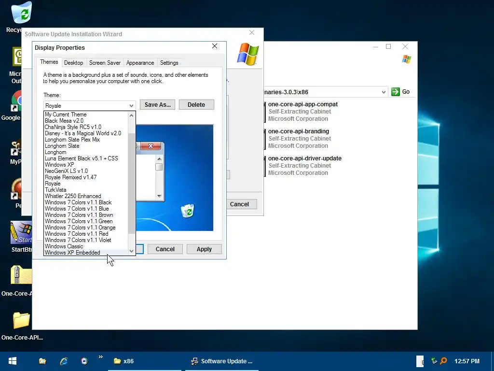The height and width of the screenshot is (371, 494).
Task: Open the Themes tab
Action: point(49,62)
